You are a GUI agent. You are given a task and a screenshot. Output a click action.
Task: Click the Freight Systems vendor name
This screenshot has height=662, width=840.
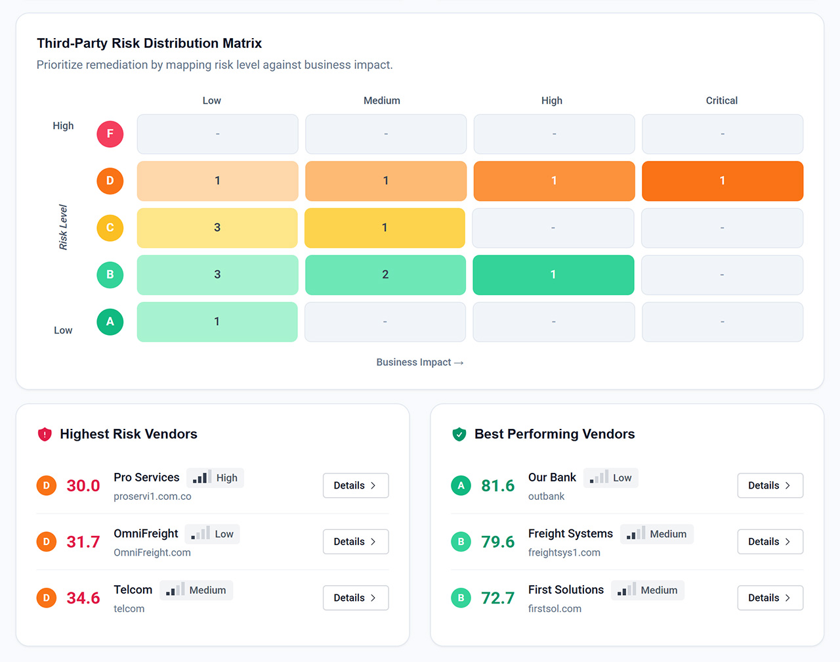click(x=570, y=533)
